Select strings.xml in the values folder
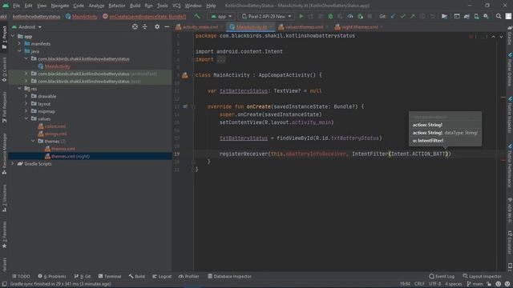This screenshot has height=288, width=513. pos(55,134)
